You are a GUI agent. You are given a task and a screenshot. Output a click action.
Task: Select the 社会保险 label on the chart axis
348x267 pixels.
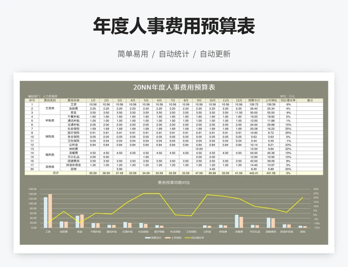[144, 232]
